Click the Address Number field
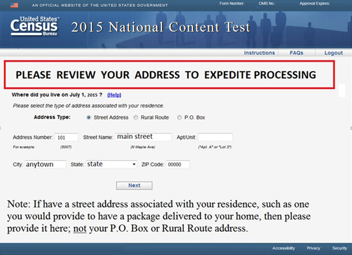352x255 pixels. (x=66, y=137)
